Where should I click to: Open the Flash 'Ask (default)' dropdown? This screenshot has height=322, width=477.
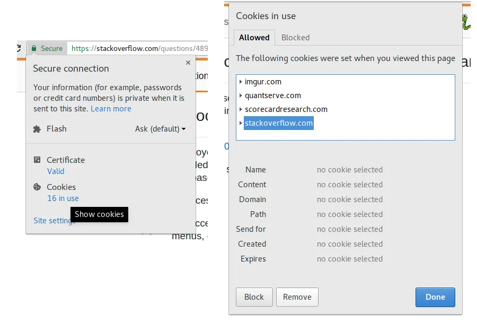coord(160,129)
